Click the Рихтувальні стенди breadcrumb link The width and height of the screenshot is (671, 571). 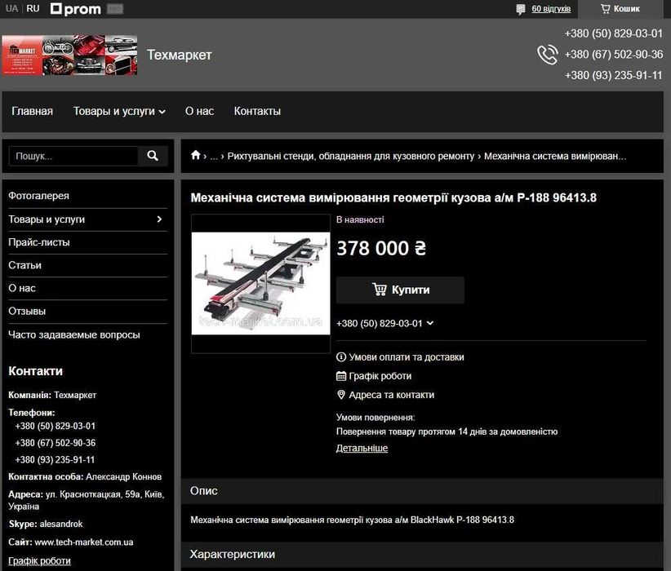click(x=350, y=156)
